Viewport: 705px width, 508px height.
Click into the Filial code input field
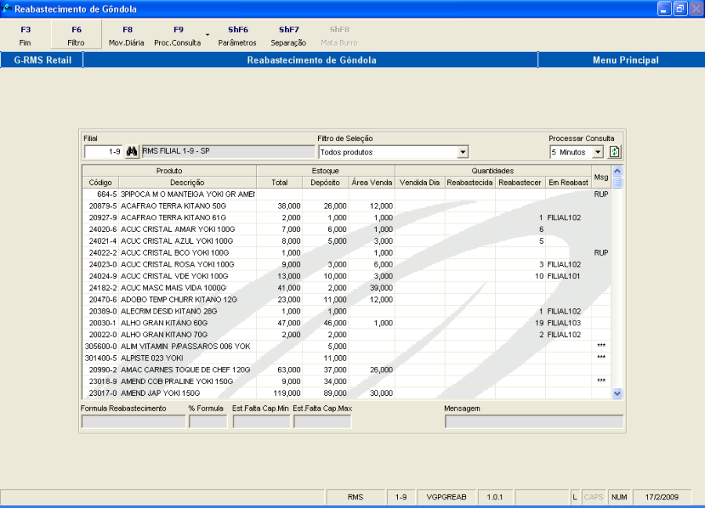tap(103, 151)
